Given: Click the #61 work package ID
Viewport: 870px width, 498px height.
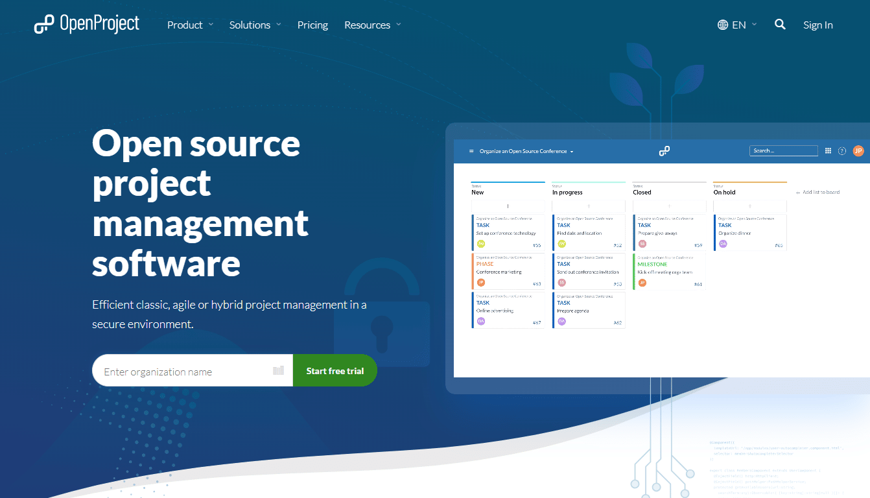Looking at the screenshot, I should [698, 285].
